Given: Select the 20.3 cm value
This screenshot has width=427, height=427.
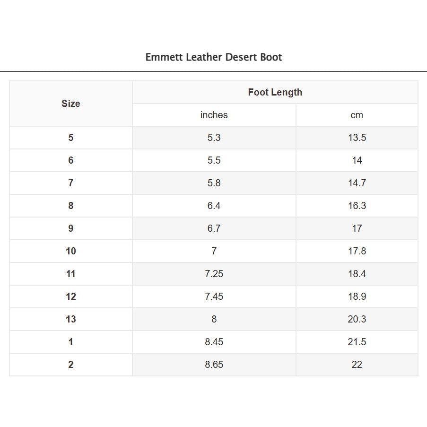Looking at the screenshot, I should [357, 319].
